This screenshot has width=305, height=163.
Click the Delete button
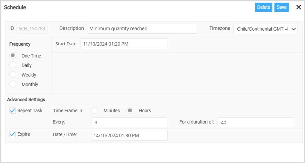pyautogui.click(x=264, y=7)
